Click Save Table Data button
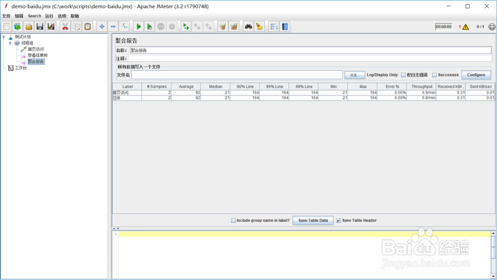The height and width of the screenshot is (280, 497). (x=313, y=220)
